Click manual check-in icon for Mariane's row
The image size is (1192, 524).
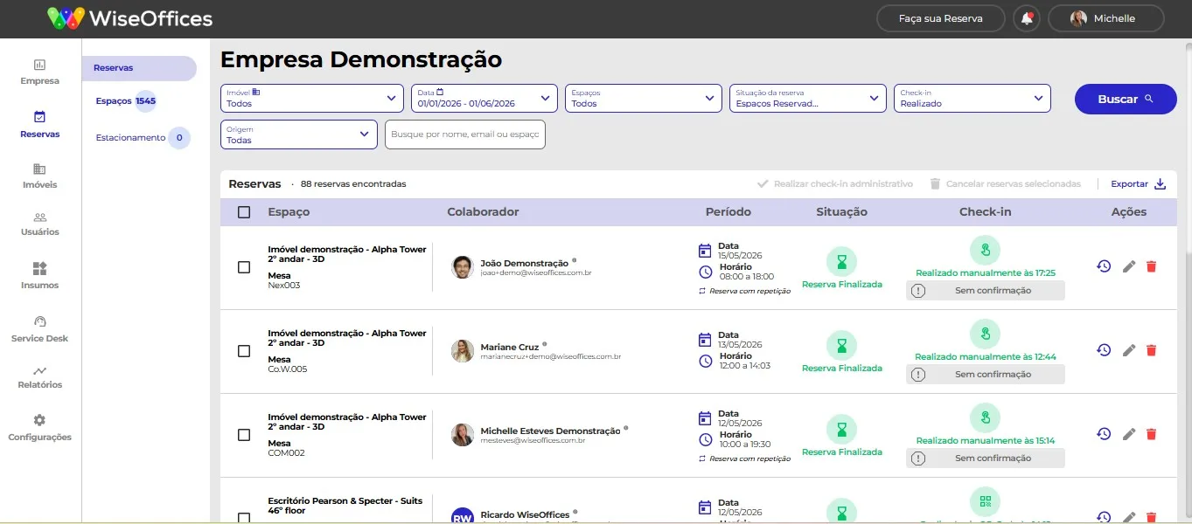coord(985,334)
